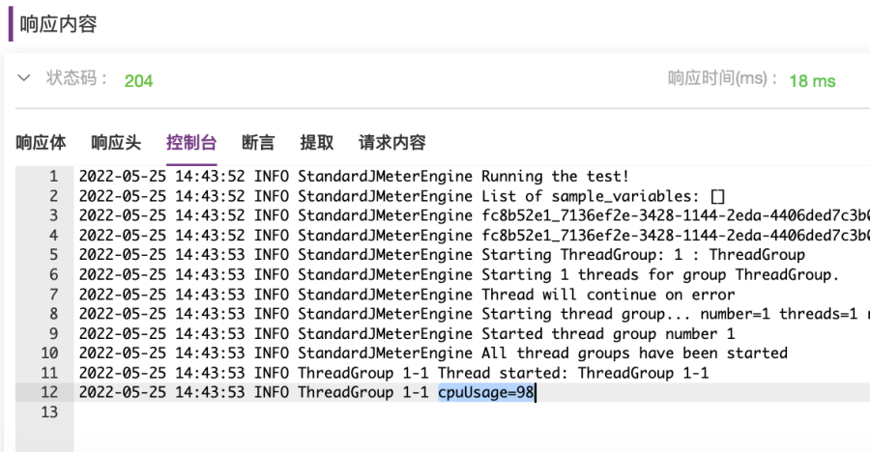The width and height of the screenshot is (870, 452).
Task: Click line number 1 in gutter
Action: 53,177
